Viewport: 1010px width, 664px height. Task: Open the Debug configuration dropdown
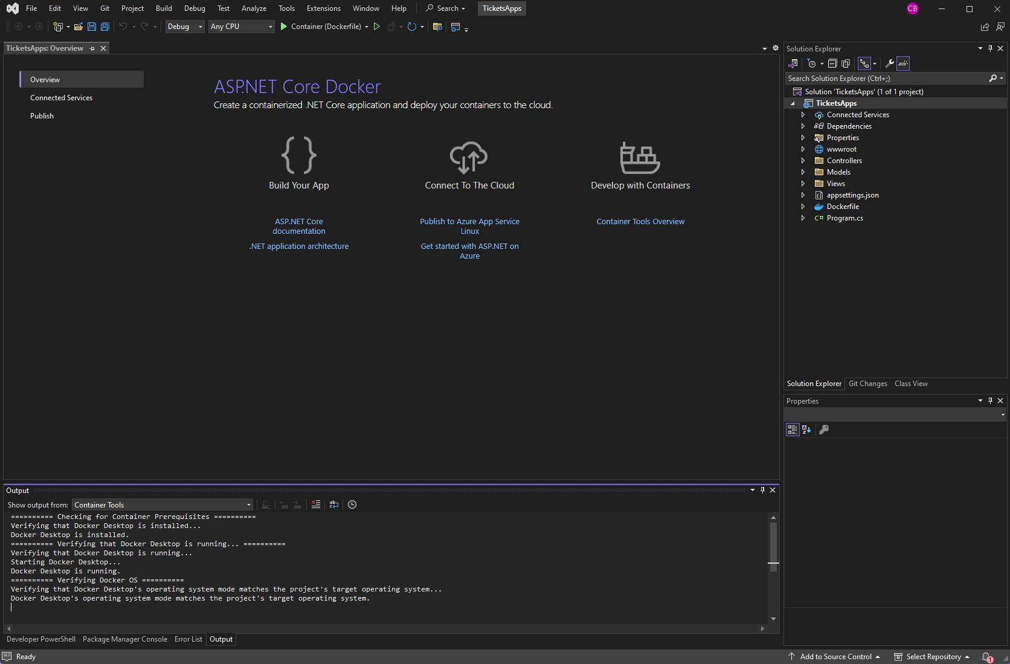(x=185, y=27)
